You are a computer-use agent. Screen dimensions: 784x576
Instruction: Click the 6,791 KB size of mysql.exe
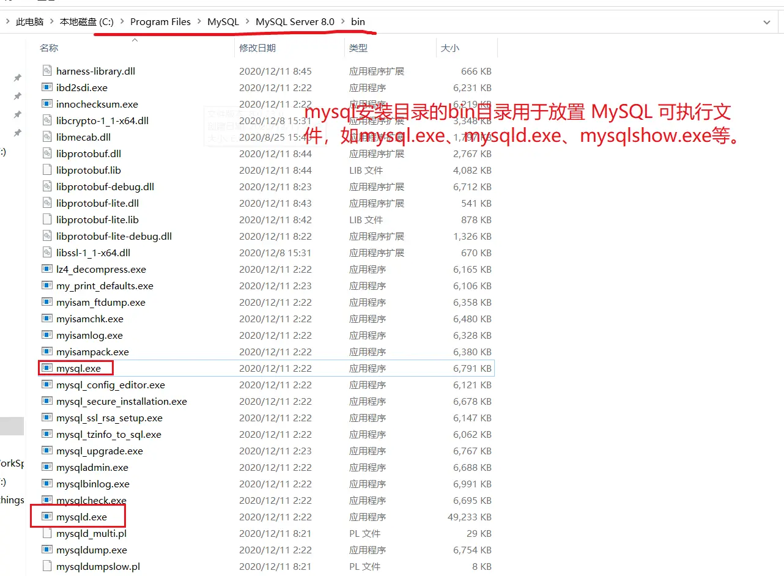(x=472, y=368)
